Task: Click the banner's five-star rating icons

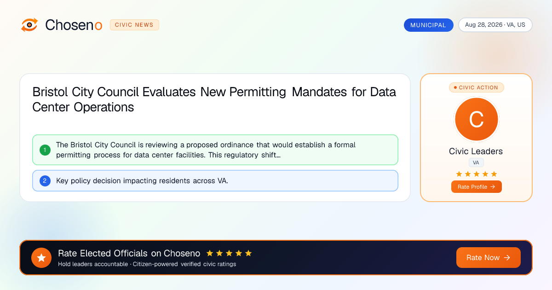Action: point(229,253)
